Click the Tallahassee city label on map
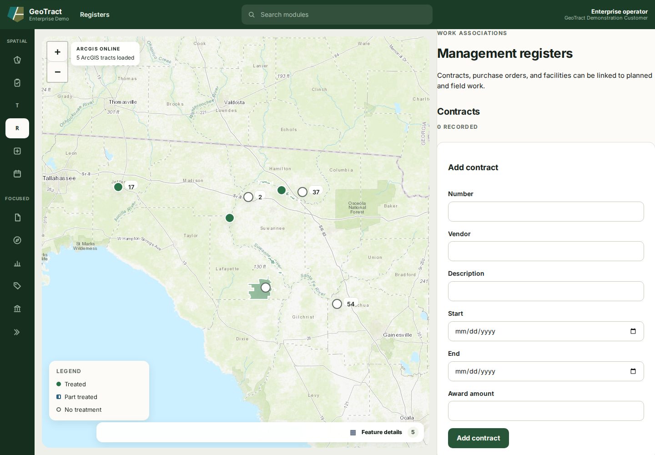This screenshot has height=455, width=655. pos(59,178)
